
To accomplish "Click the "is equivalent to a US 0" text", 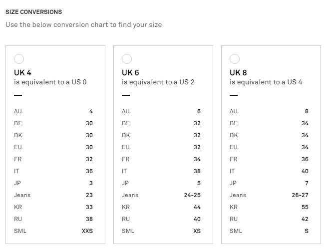I will click(50, 82).
